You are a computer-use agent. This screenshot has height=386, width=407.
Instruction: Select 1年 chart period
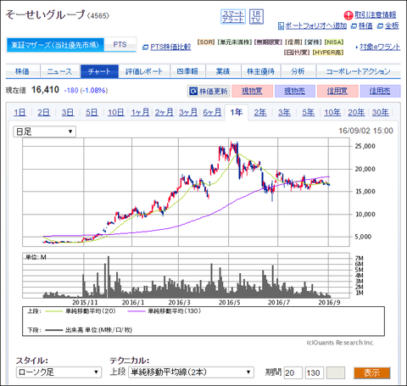pyautogui.click(x=237, y=113)
